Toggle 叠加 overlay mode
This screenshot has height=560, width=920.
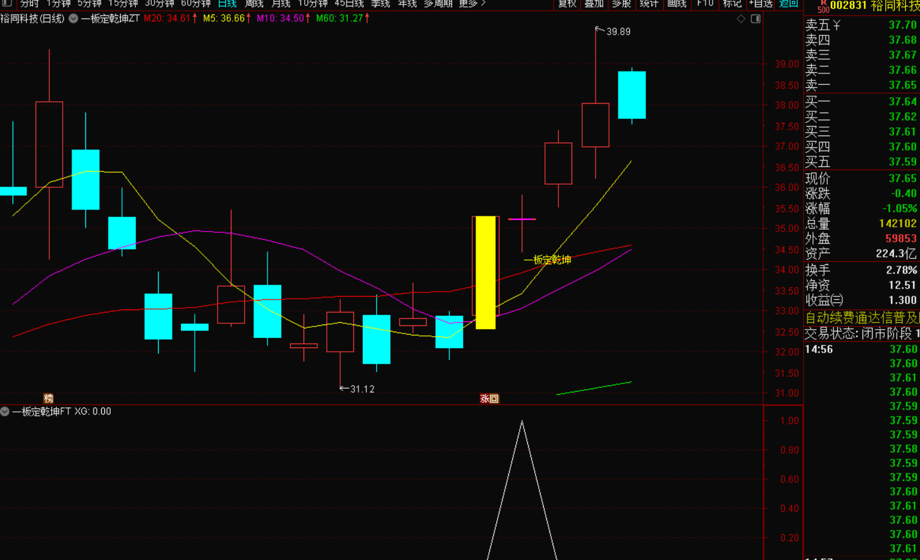[x=594, y=3]
